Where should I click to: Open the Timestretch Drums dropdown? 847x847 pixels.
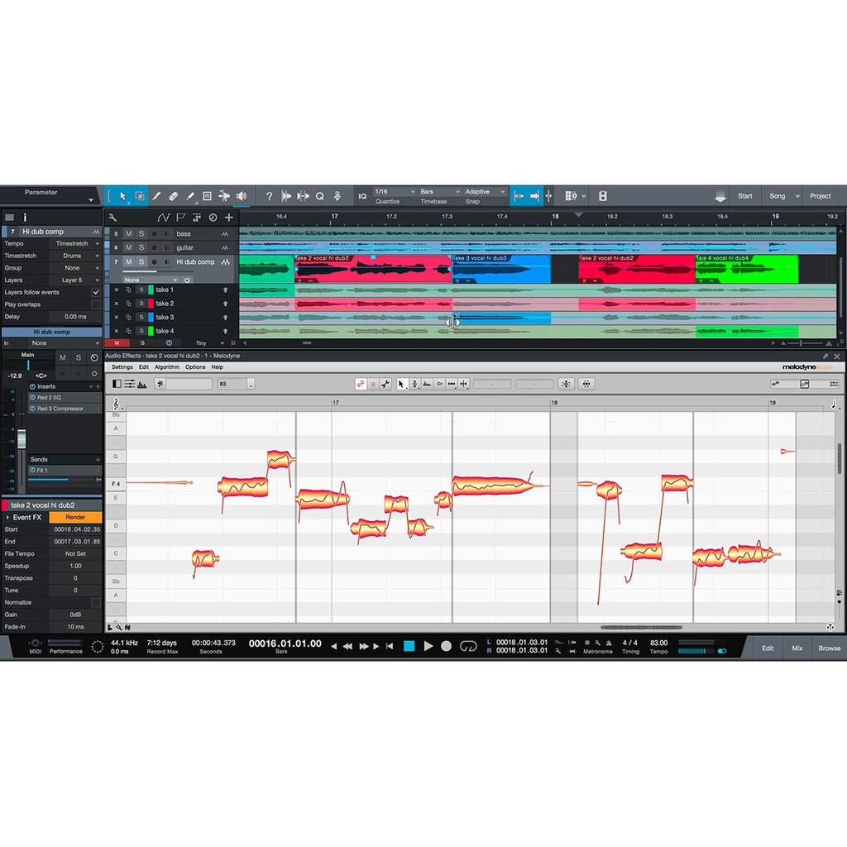76,256
